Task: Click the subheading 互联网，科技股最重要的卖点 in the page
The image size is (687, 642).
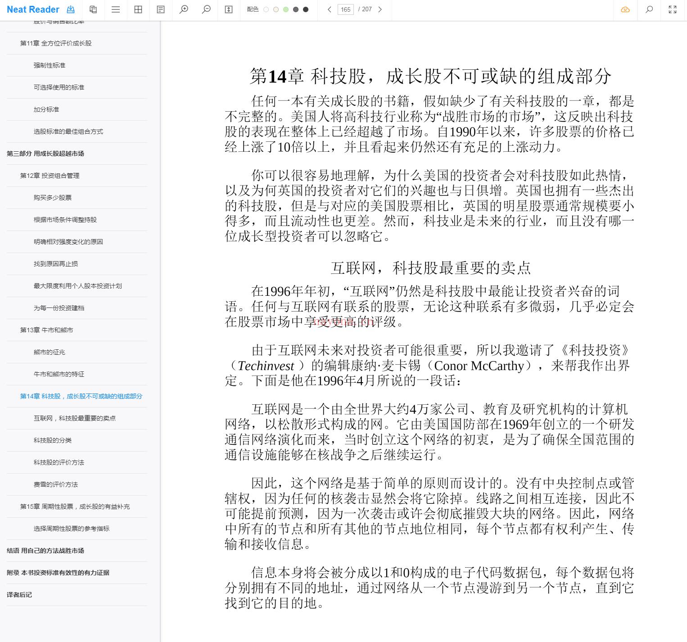Action: pyautogui.click(x=431, y=268)
